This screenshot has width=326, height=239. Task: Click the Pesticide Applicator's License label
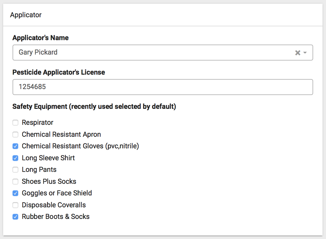(x=59, y=72)
